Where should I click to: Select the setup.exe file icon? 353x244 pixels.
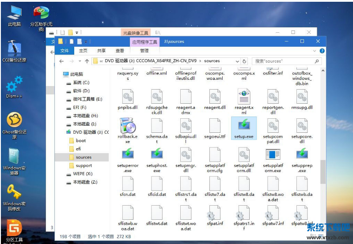244,125
